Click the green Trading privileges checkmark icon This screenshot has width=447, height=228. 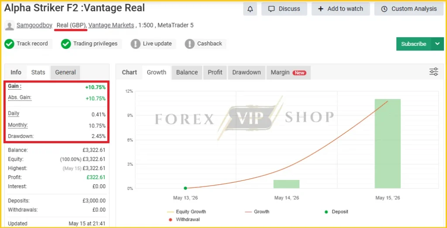pyautogui.click(x=66, y=44)
